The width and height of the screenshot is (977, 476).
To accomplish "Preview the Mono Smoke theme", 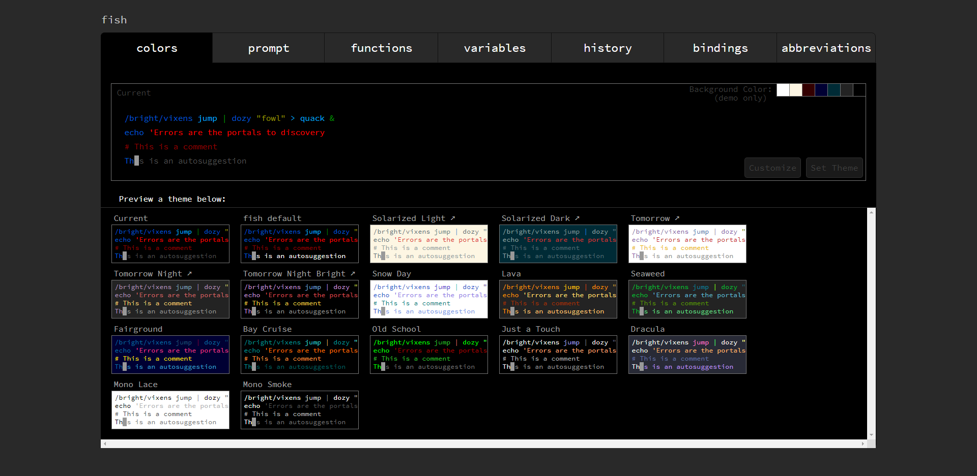I will 300,410.
